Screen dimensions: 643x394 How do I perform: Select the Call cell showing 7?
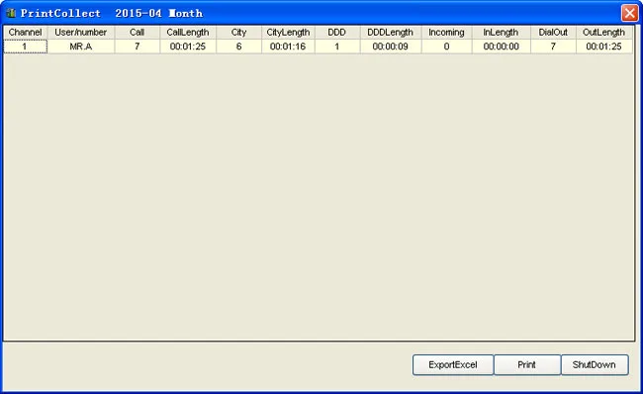(x=138, y=47)
